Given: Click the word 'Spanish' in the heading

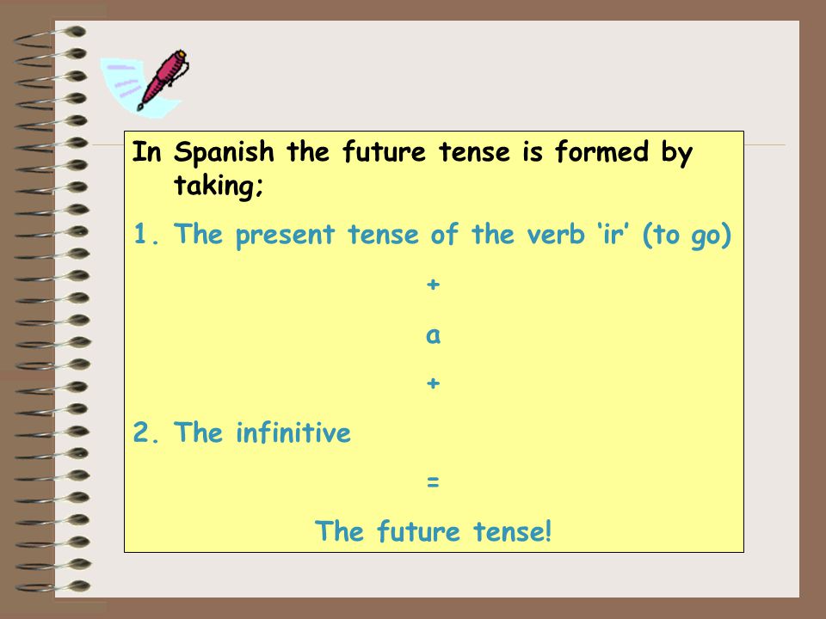Looking at the screenshot, I should 225,153.
